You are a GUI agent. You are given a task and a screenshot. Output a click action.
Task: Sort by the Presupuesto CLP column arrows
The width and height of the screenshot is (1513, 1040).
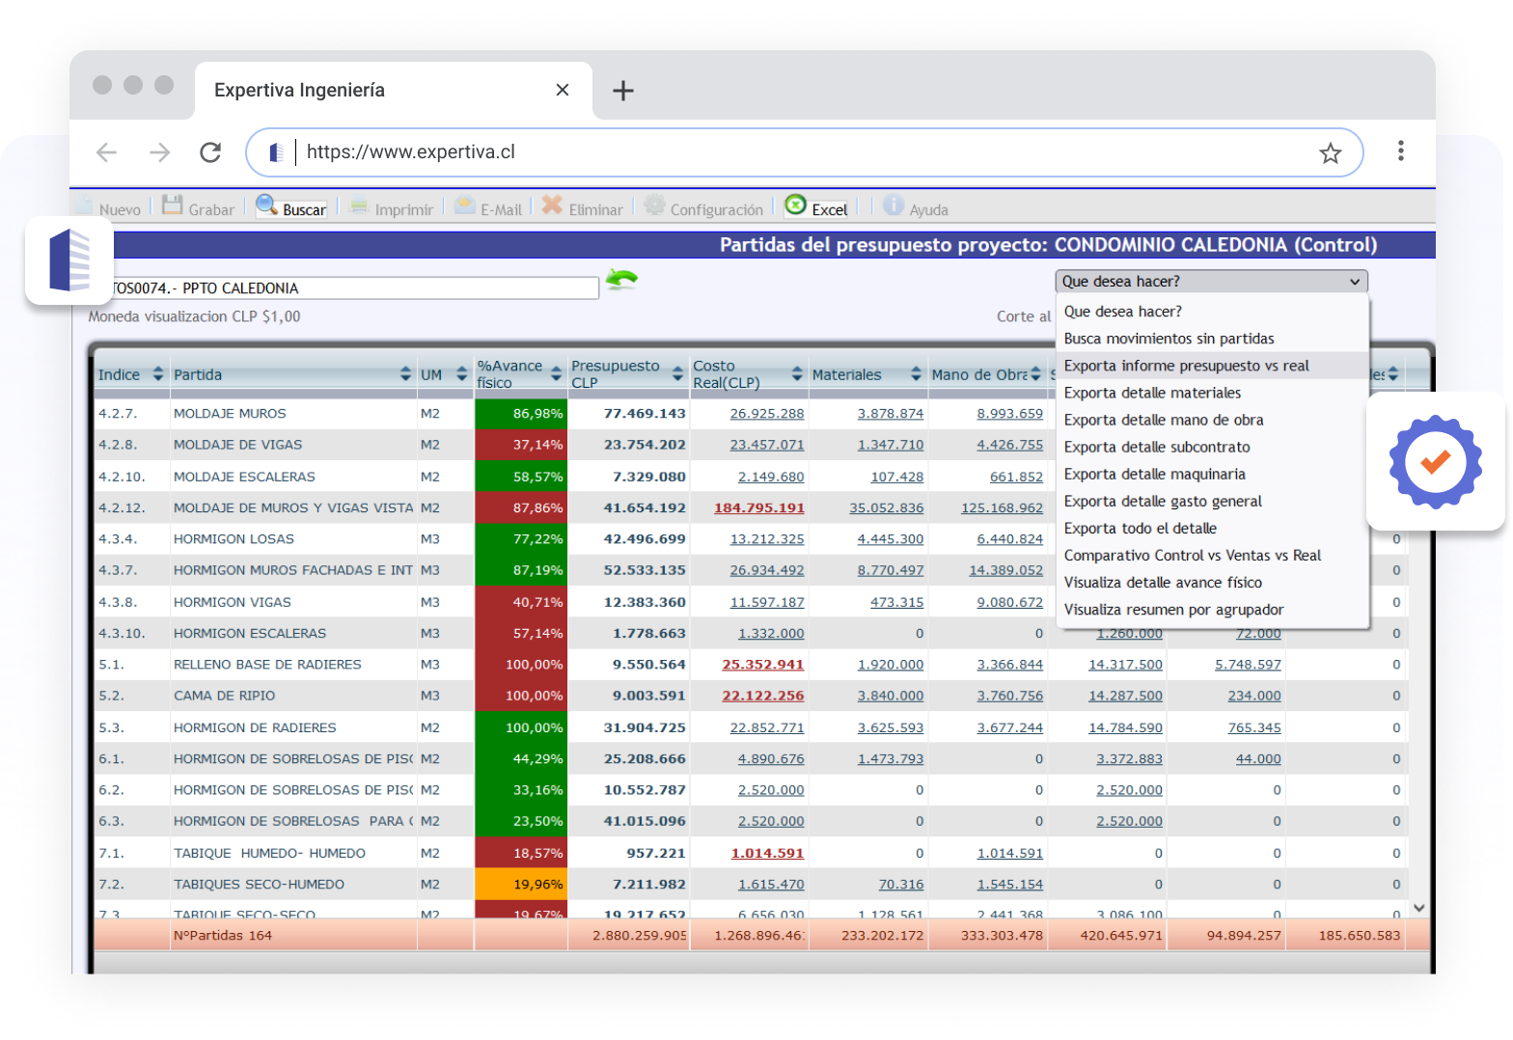(677, 374)
